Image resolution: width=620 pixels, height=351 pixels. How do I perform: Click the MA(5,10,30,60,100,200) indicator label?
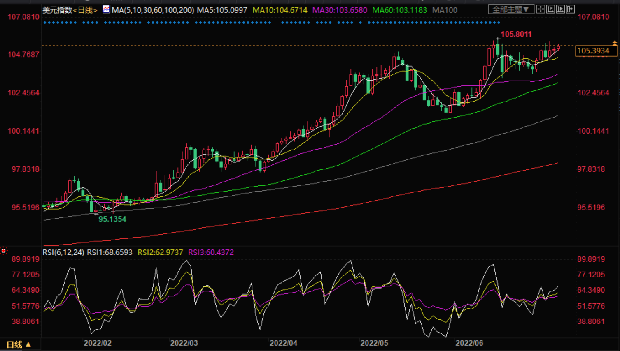point(153,10)
